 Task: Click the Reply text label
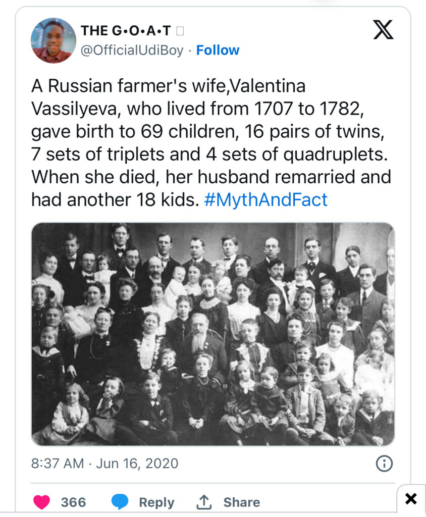pyautogui.click(x=156, y=502)
